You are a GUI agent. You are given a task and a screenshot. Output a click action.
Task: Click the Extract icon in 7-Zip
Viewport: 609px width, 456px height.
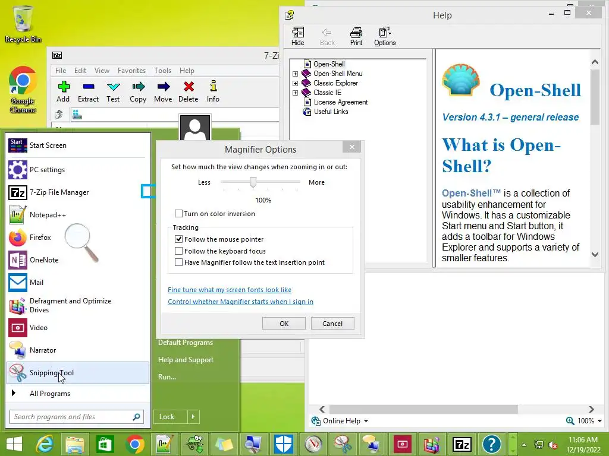click(x=88, y=87)
